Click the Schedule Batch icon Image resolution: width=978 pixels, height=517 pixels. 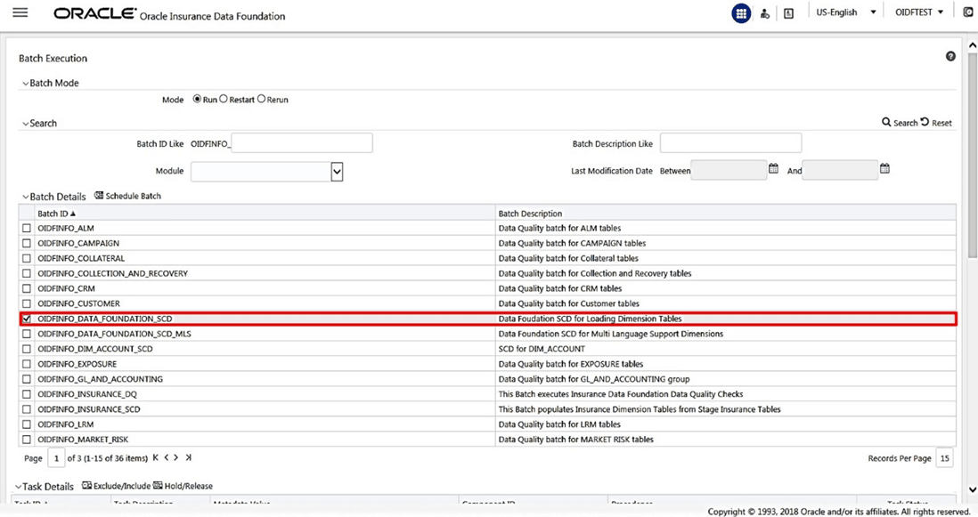tap(99, 196)
